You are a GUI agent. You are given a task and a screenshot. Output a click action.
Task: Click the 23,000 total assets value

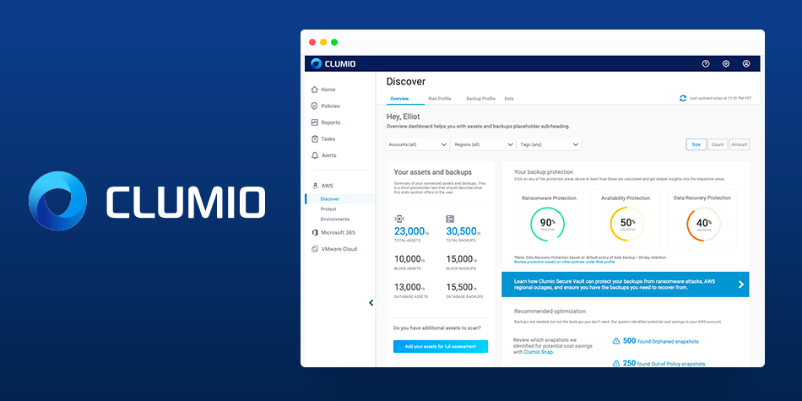click(x=409, y=231)
